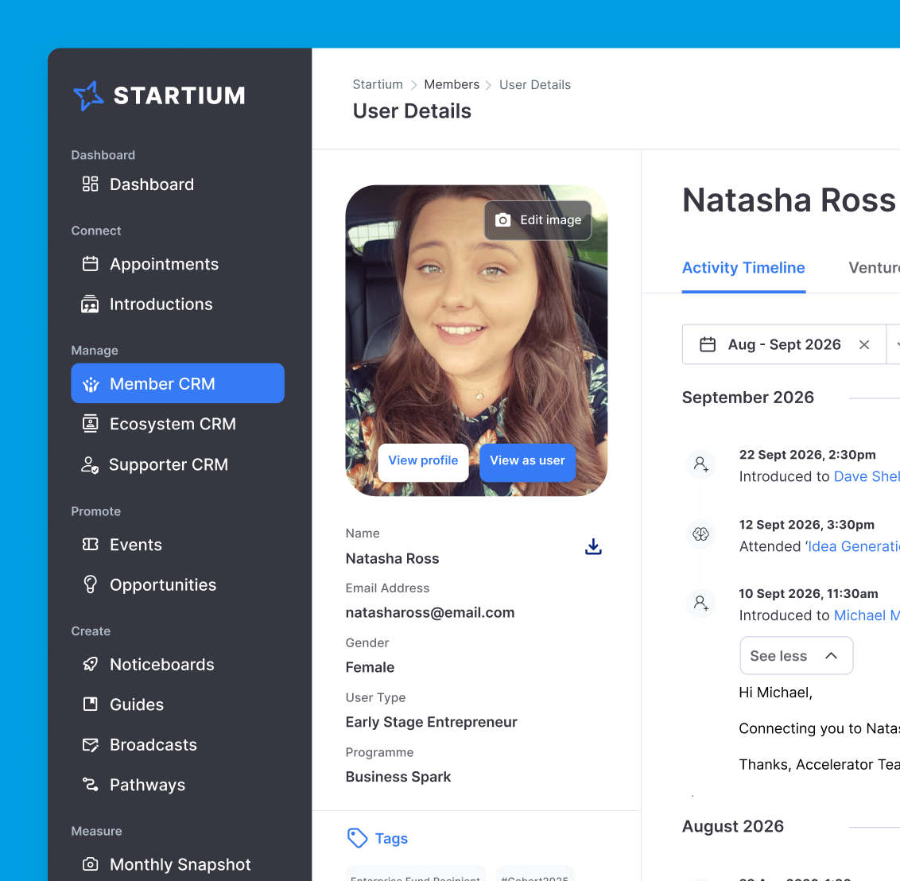Open the Dave Shel… introduction link

click(866, 476)
